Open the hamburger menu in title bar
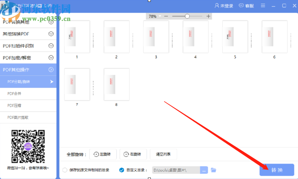 [263, 5]
